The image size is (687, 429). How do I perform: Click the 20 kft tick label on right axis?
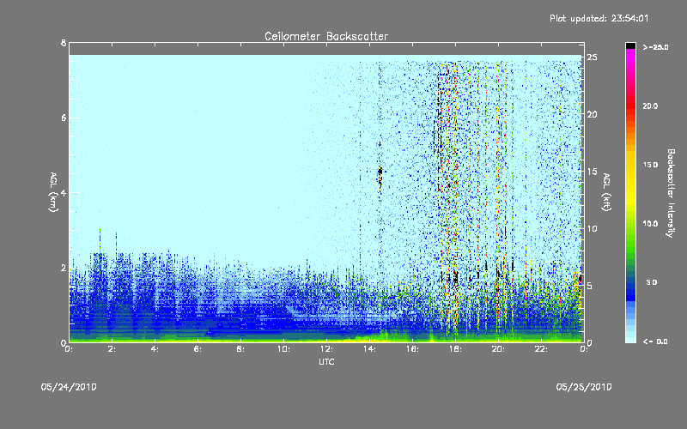click(x=592, y=115)
